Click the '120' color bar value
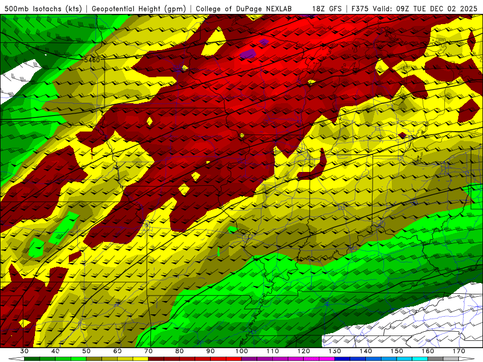483x362 pixels. [304, 351]
